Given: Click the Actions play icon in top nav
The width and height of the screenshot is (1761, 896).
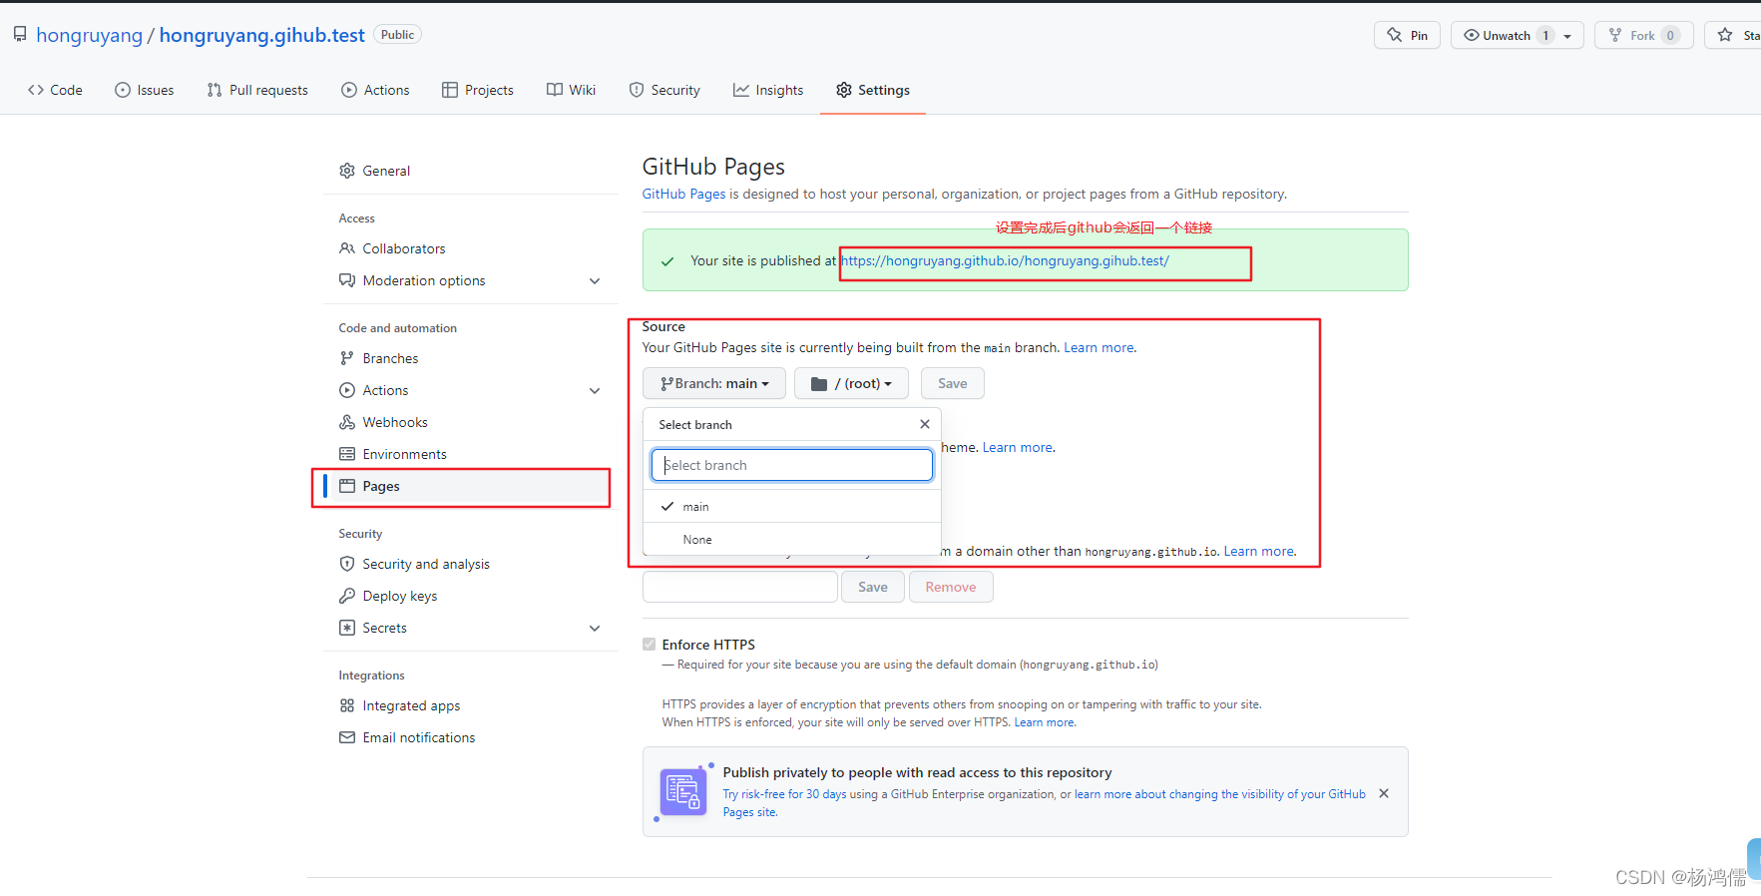Looking at the screenshot, I should click(x=349, y=90).
